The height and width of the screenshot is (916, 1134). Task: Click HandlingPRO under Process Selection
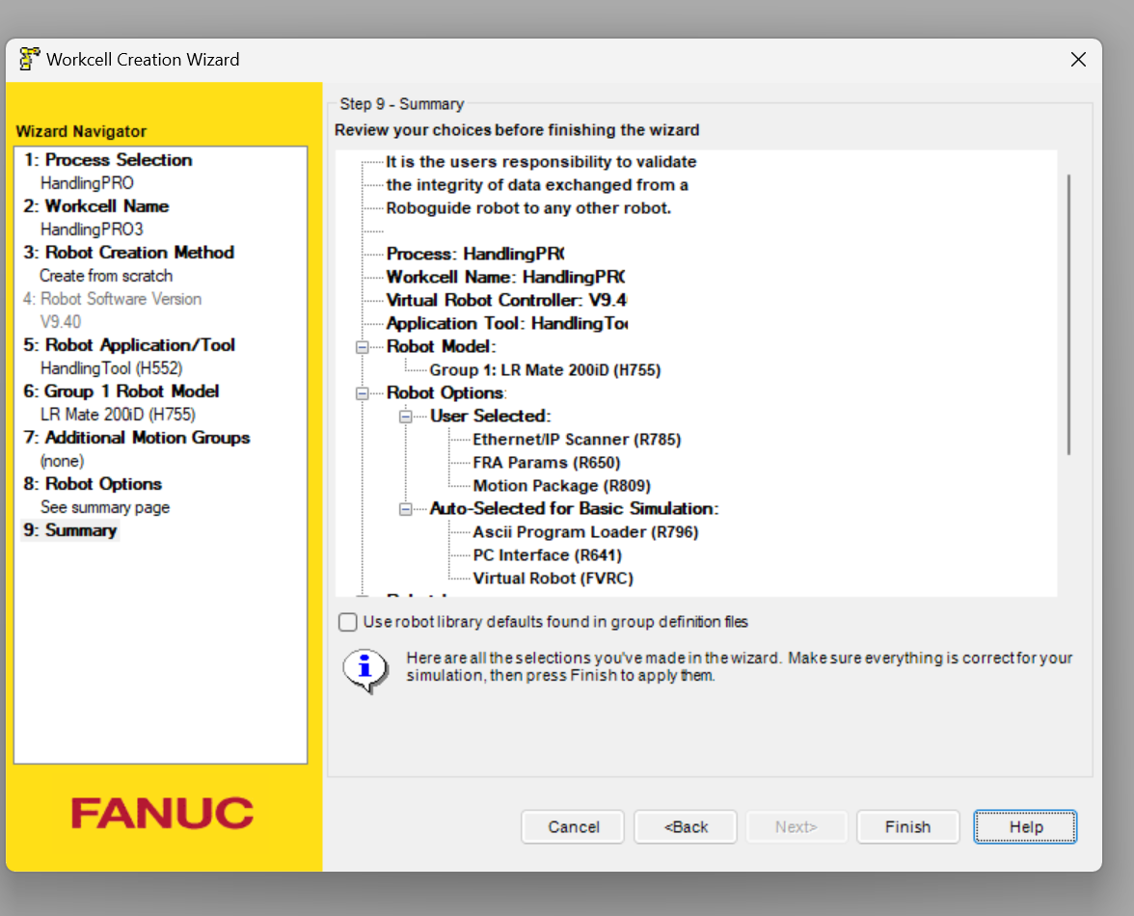coord(87,183)
